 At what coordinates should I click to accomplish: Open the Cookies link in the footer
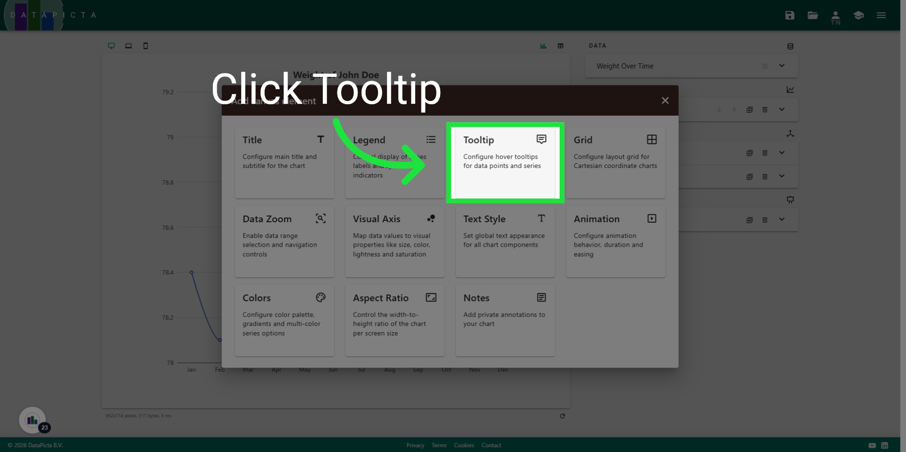(x=464, y=445)
